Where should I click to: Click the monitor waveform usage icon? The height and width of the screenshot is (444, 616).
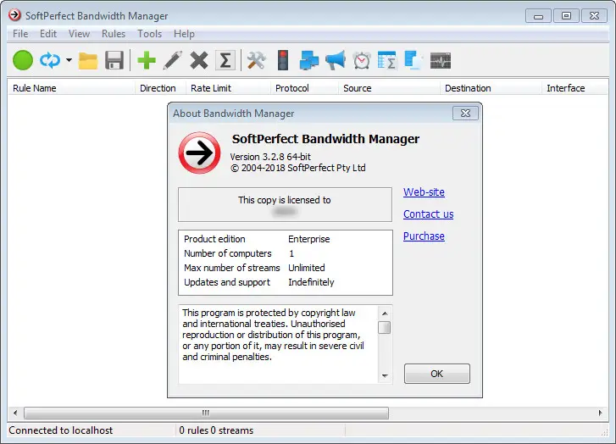coord(441,60)
